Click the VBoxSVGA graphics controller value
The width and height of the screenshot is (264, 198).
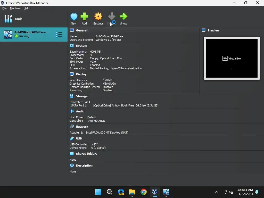point(109,84)
